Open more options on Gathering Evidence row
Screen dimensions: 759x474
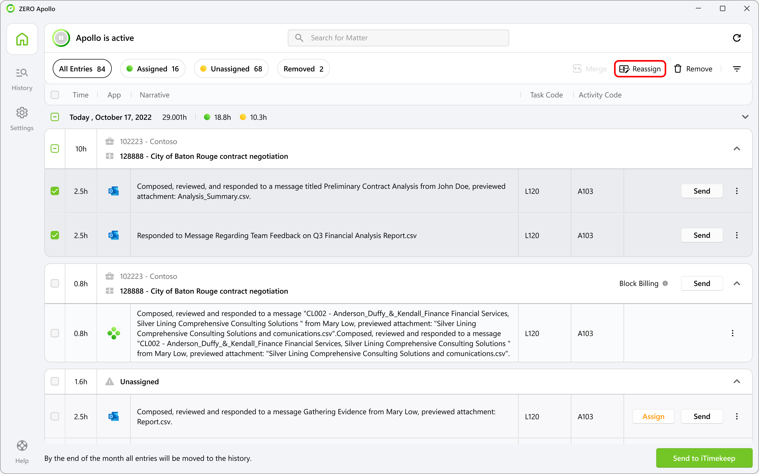coord(737,416)
